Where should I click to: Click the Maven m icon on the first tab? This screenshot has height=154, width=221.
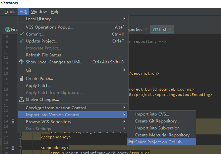click(155, 29)
